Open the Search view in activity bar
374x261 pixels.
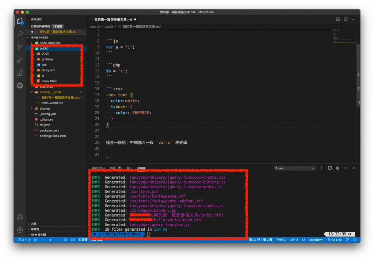[x=20, y=34]
